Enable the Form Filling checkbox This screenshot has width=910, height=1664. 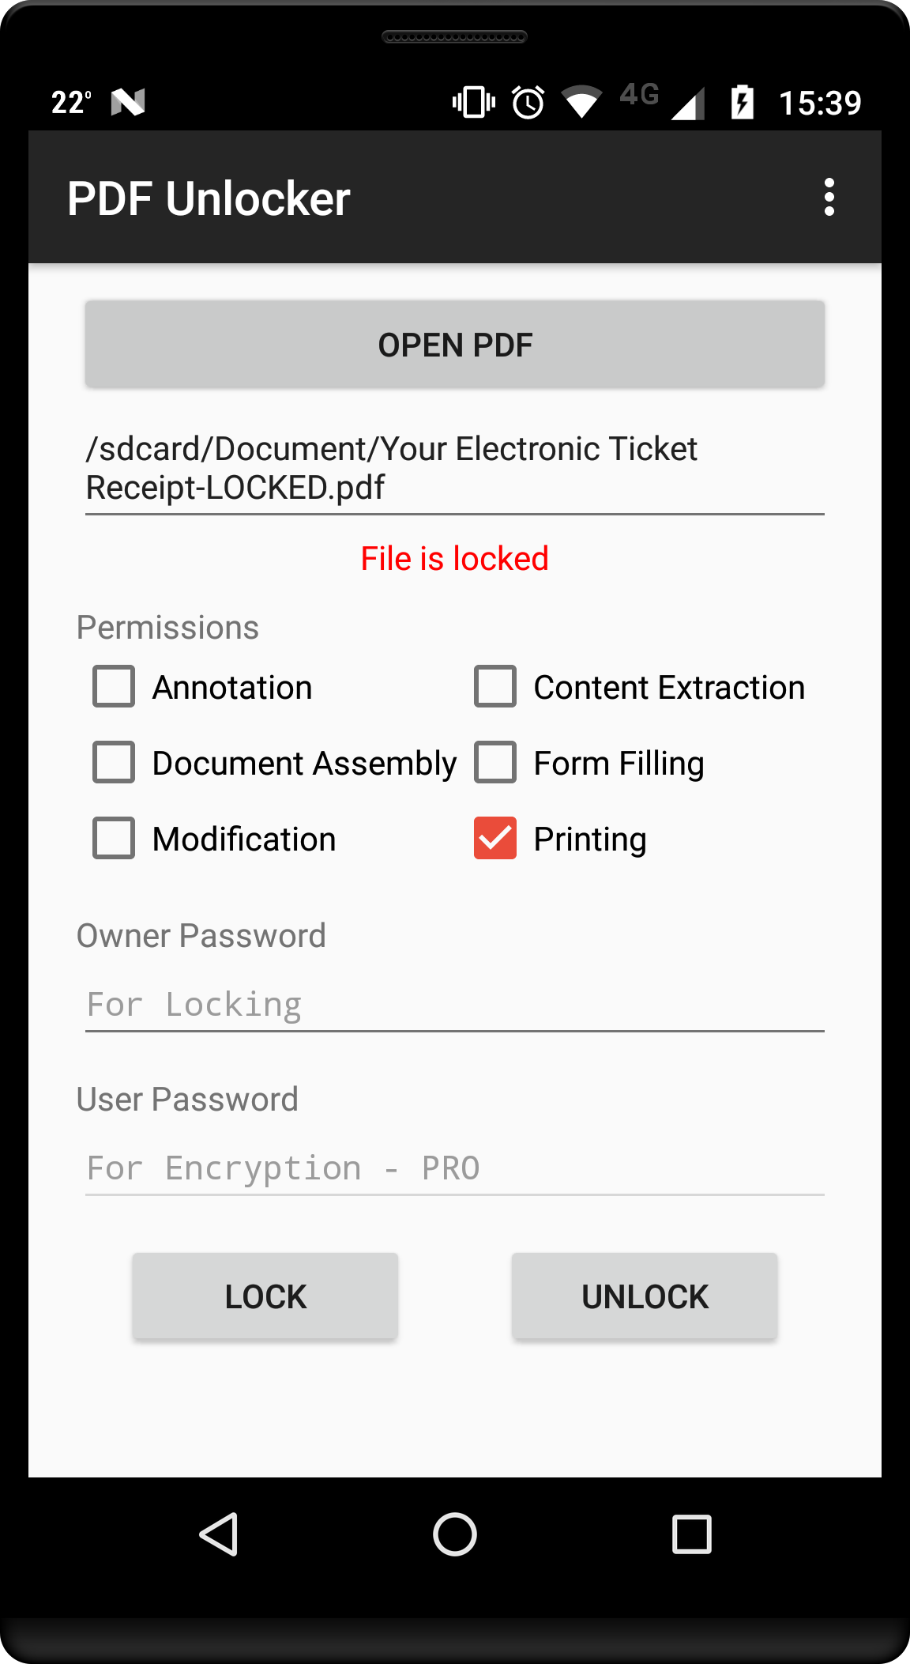(x=495, y=762)
